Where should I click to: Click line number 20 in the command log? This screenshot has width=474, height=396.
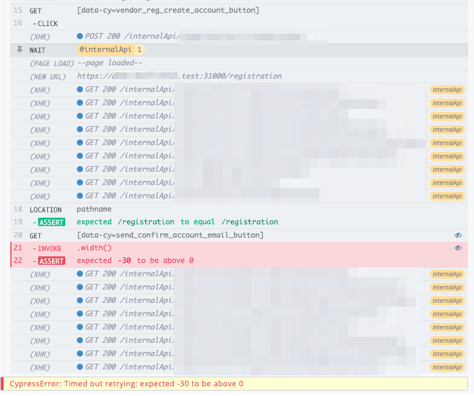point(18,235)
